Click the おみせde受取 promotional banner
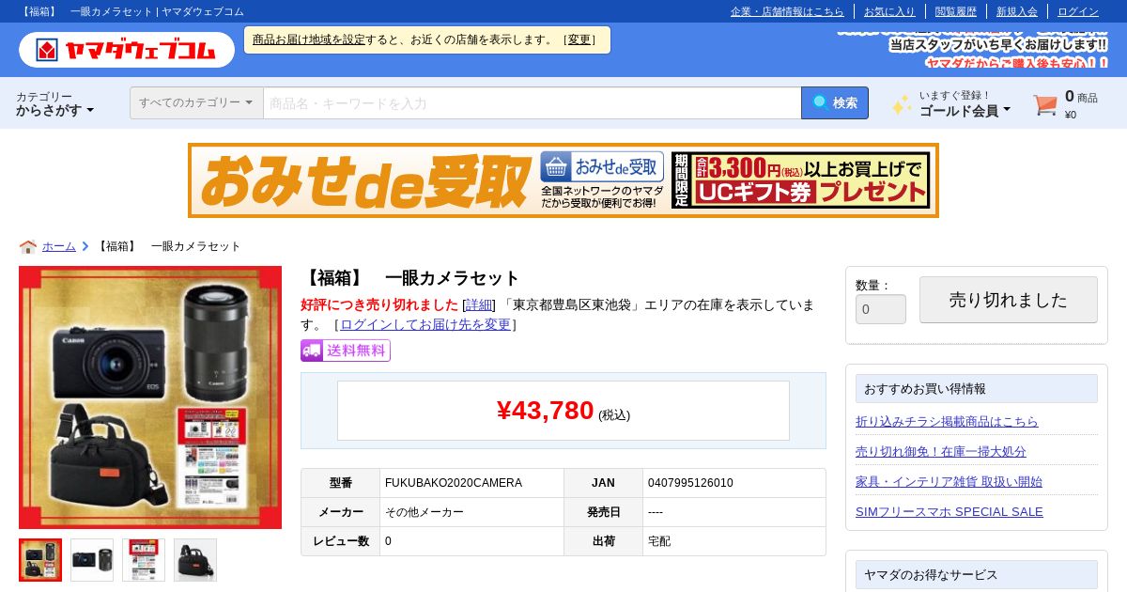 point(563,180)
